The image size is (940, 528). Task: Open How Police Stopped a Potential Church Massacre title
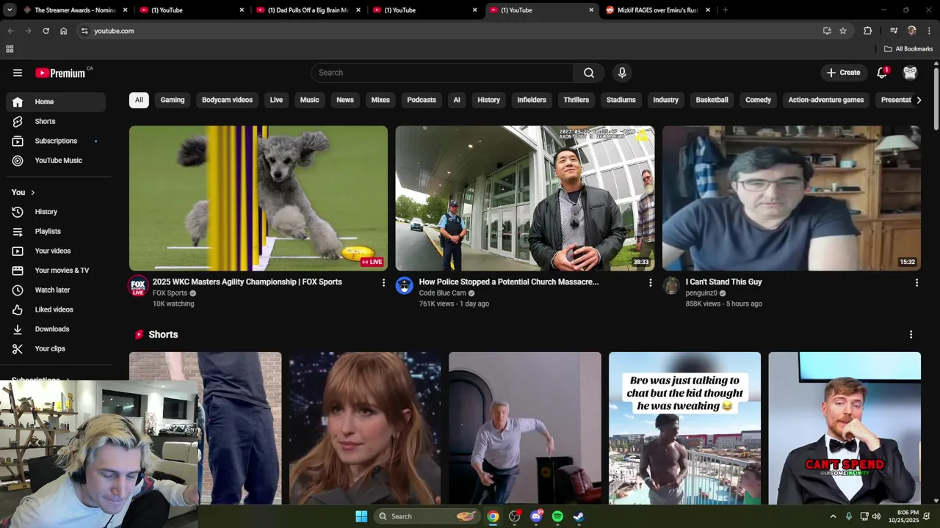pyautogui.click(x=509, y=282)
